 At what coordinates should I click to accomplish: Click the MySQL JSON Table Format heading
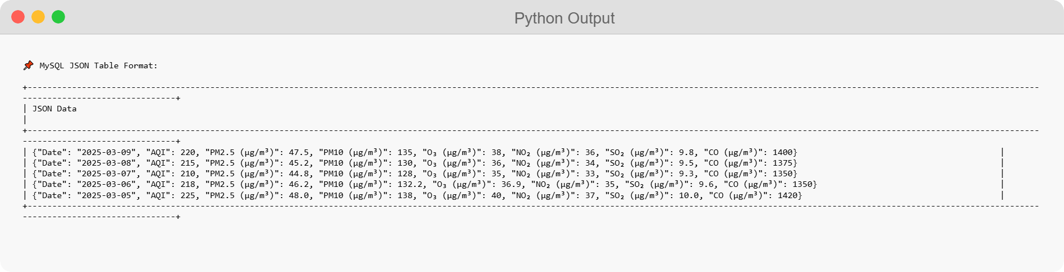[x=98, y=65]
